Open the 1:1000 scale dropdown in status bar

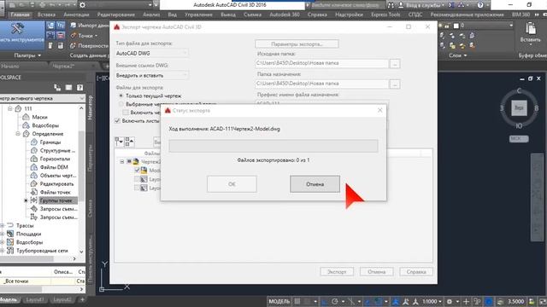[x=432, y=301]
